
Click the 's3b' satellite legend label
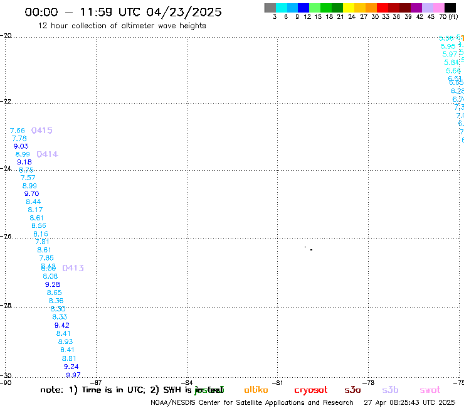pos(390,390)
